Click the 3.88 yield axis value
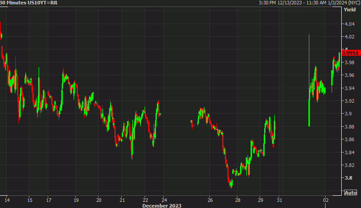This screenshot has width=361, height=208. pos(350,127)
